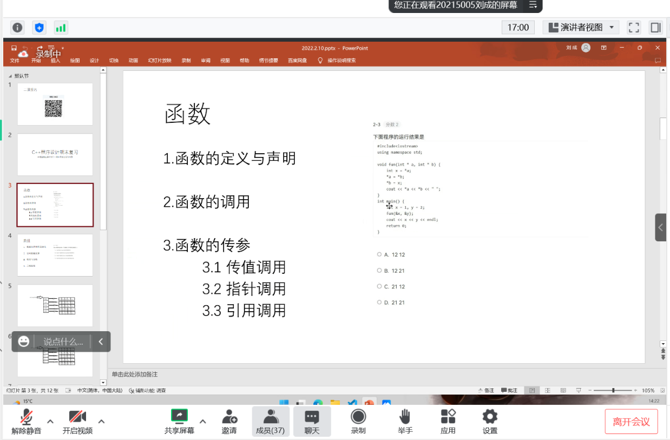Select slide 4 thumbnail
The width and height of the screenshot is (670, 440).
pos(55,255)
